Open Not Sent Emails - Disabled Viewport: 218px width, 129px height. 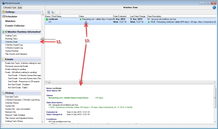[19, 85]
